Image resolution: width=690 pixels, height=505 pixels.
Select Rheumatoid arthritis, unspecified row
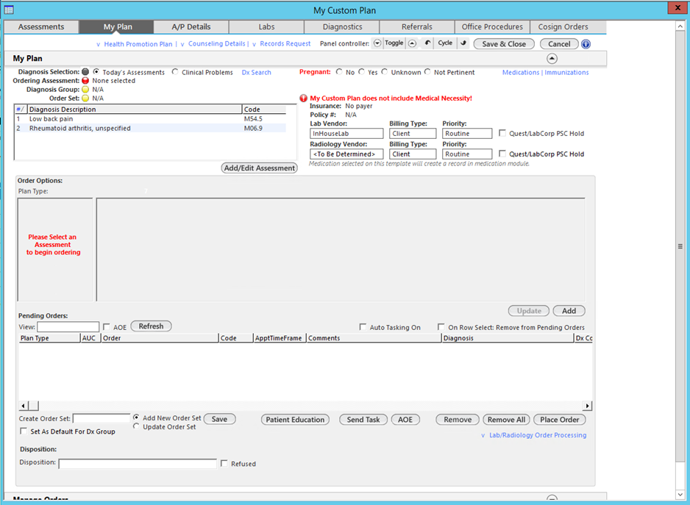(151, 128)
